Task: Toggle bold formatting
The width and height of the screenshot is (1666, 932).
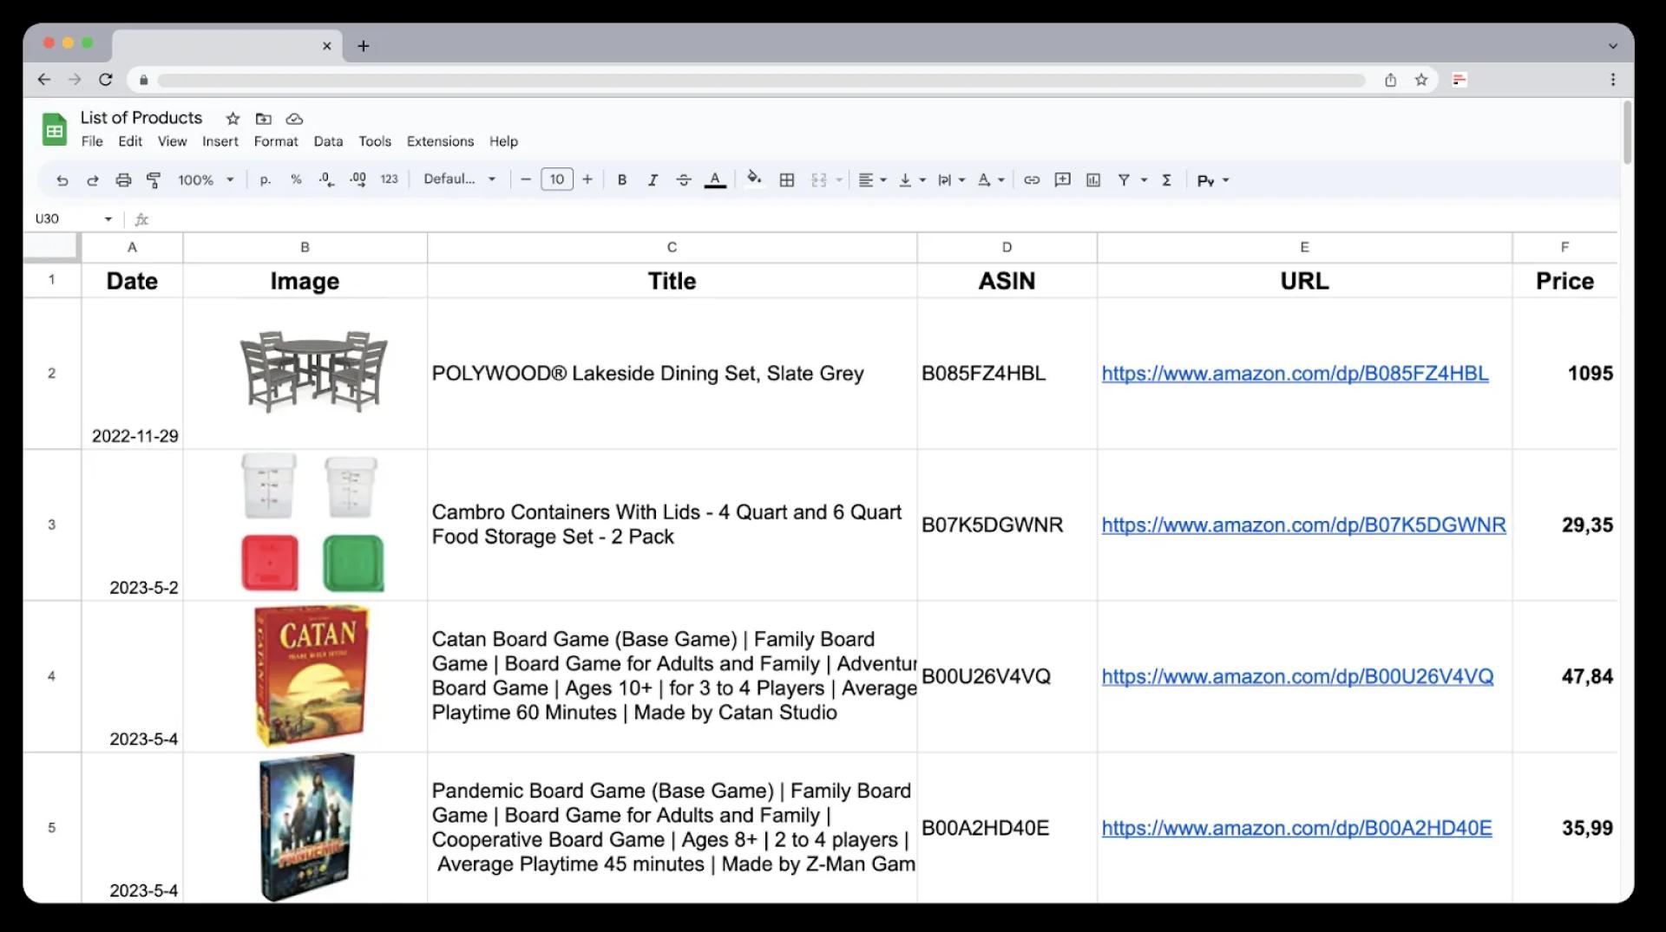Action: pyautogui.click(x=621, y=179)
